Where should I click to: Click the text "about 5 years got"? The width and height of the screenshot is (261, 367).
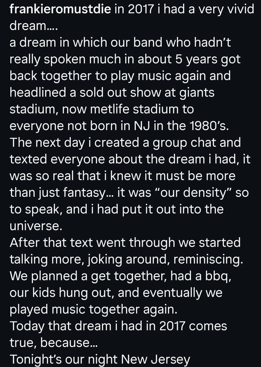coord(189,59)
